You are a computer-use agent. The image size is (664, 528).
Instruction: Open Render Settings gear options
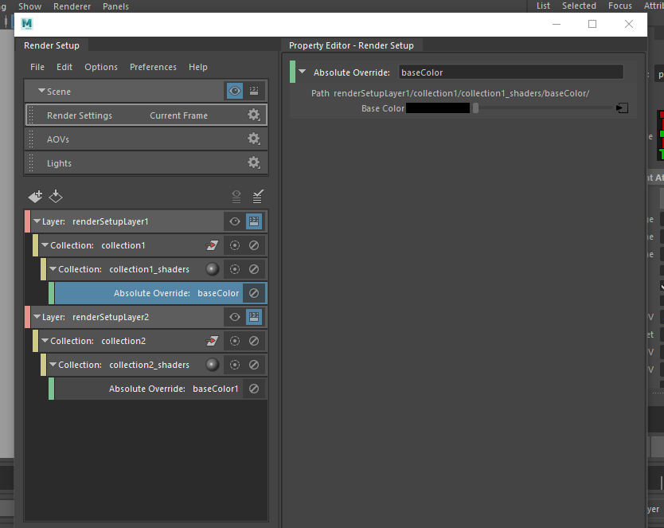(x=253, y=115)
